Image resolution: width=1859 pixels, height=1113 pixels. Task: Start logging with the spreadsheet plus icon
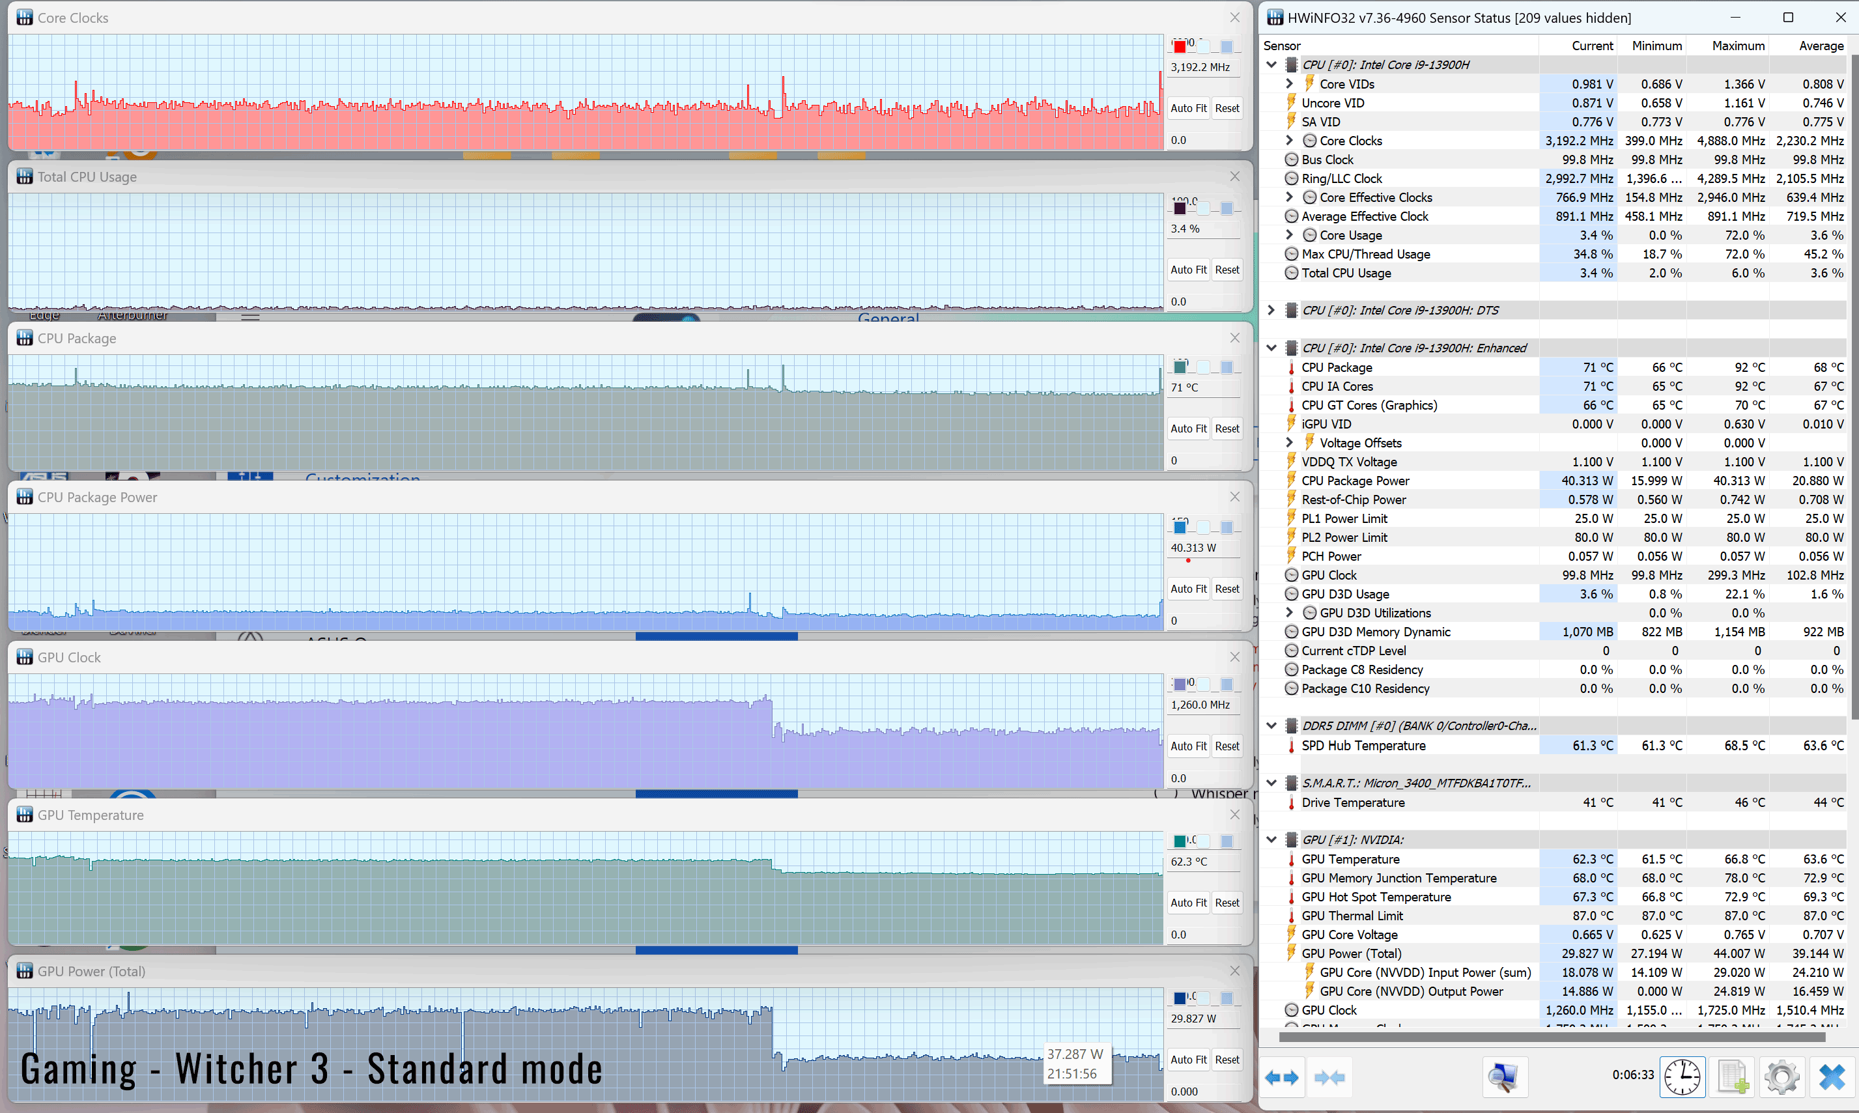click(x=1733, y=1078)
